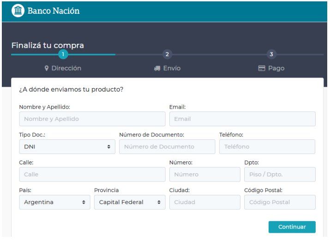This screenshot has width=330, height=241.
Task: Focus the Número de Documento field
Action: pos(167,147)
